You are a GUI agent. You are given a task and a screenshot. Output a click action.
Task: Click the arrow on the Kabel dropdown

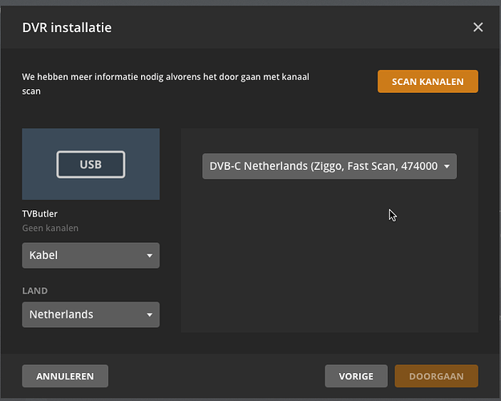(x=149, y=256)
